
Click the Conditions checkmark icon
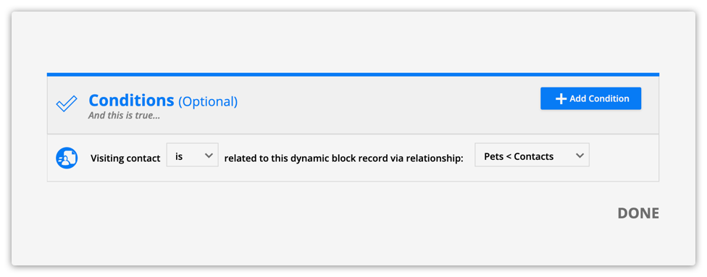click(67, 103)
